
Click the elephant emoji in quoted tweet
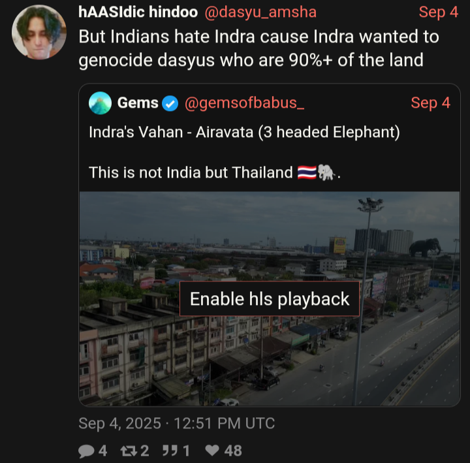coord(326,173)
